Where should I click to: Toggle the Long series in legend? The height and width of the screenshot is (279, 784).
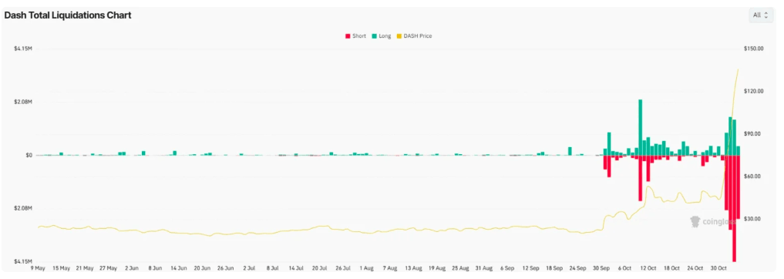[382, 36]
